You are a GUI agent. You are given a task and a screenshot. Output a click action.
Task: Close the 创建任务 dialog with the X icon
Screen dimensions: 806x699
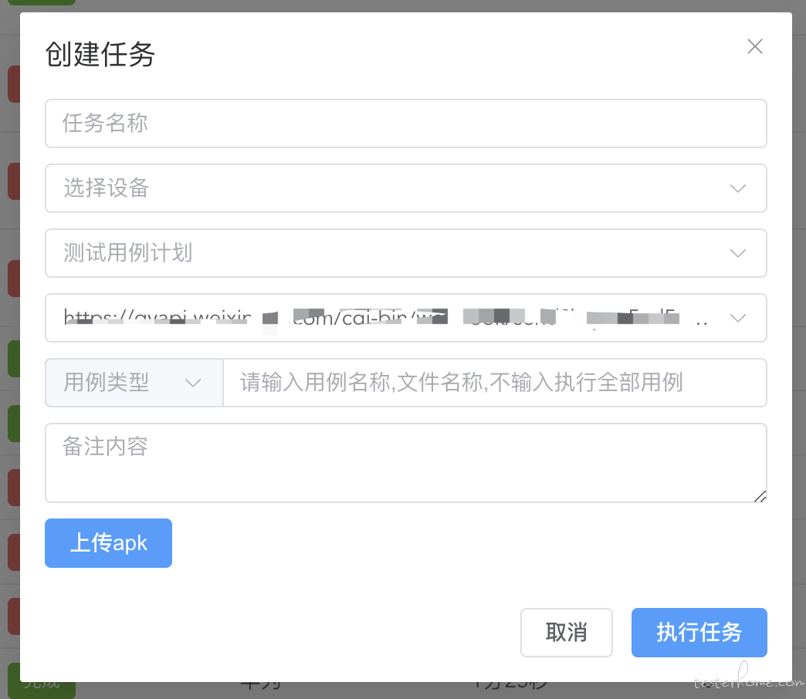(754, 46)
